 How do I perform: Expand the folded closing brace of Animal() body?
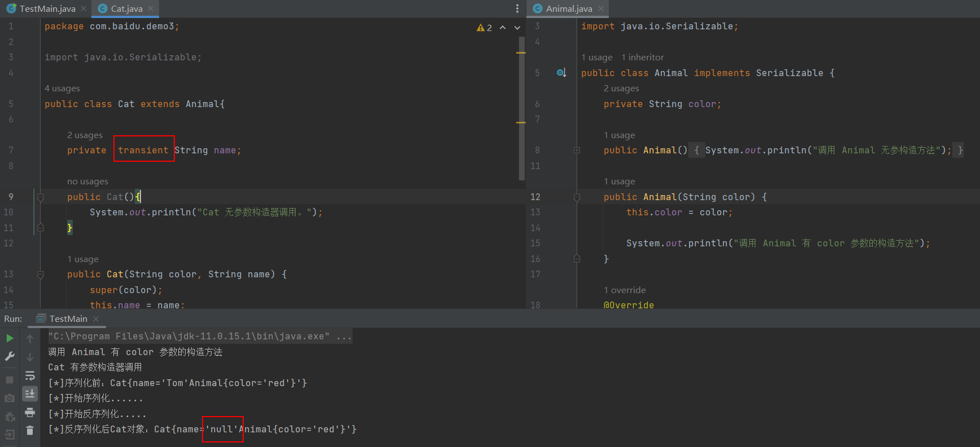point(960,151)
